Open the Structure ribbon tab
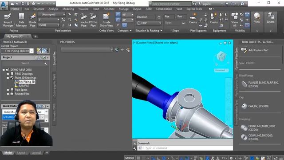Viewport: 284px width, 160px height. point(39,9)
